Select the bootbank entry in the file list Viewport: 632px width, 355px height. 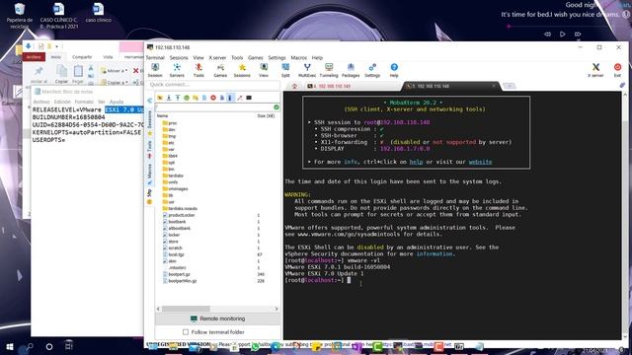[x=174, y=222]
